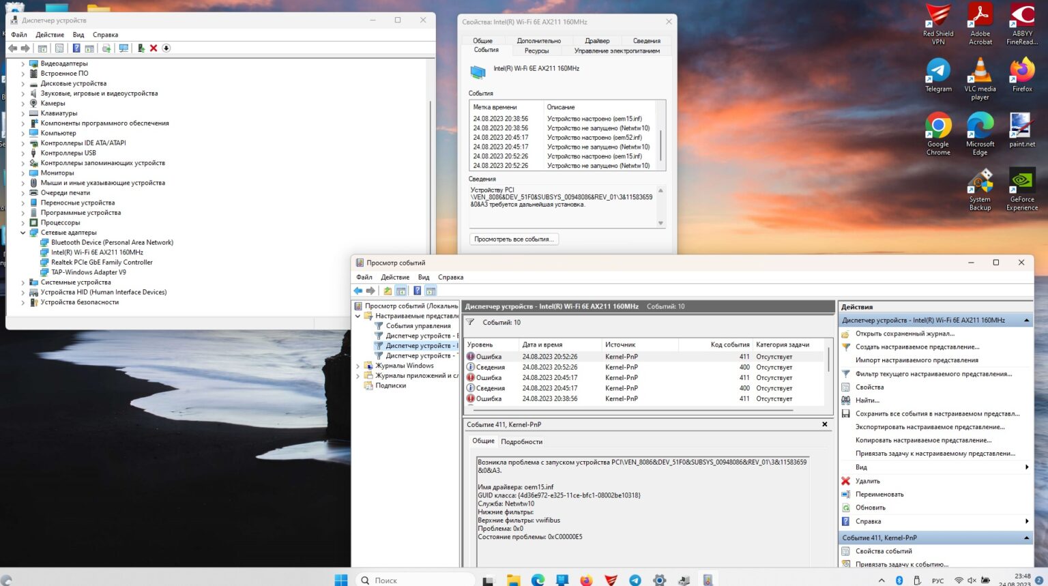Launch VLC media player desktop icon
The width and height of the screenshot is (1048, 586).
(x=980, y=79)
